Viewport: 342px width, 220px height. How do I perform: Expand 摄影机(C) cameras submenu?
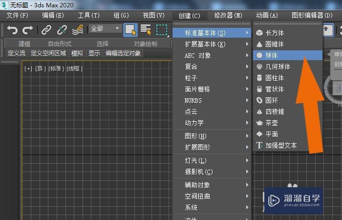[212, 172]
